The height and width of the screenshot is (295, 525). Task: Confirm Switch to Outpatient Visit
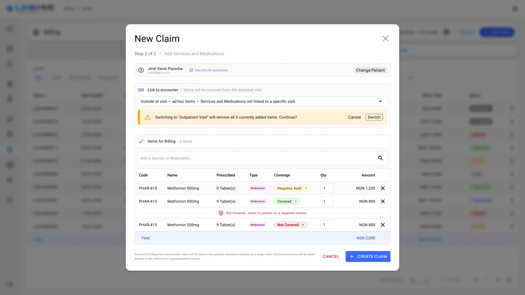click(x=374, y=117)
